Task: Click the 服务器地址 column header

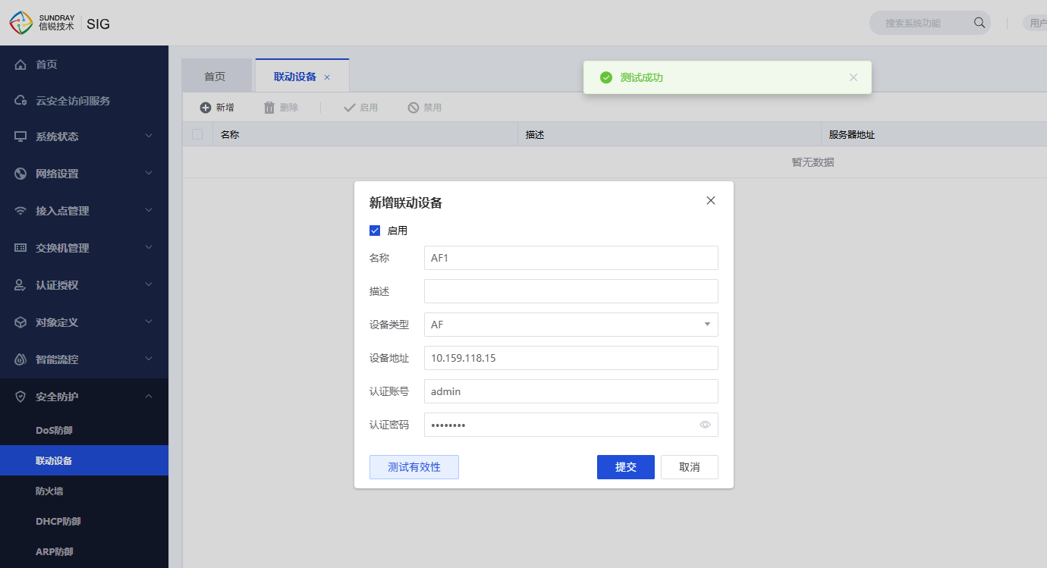Action: 934,134
